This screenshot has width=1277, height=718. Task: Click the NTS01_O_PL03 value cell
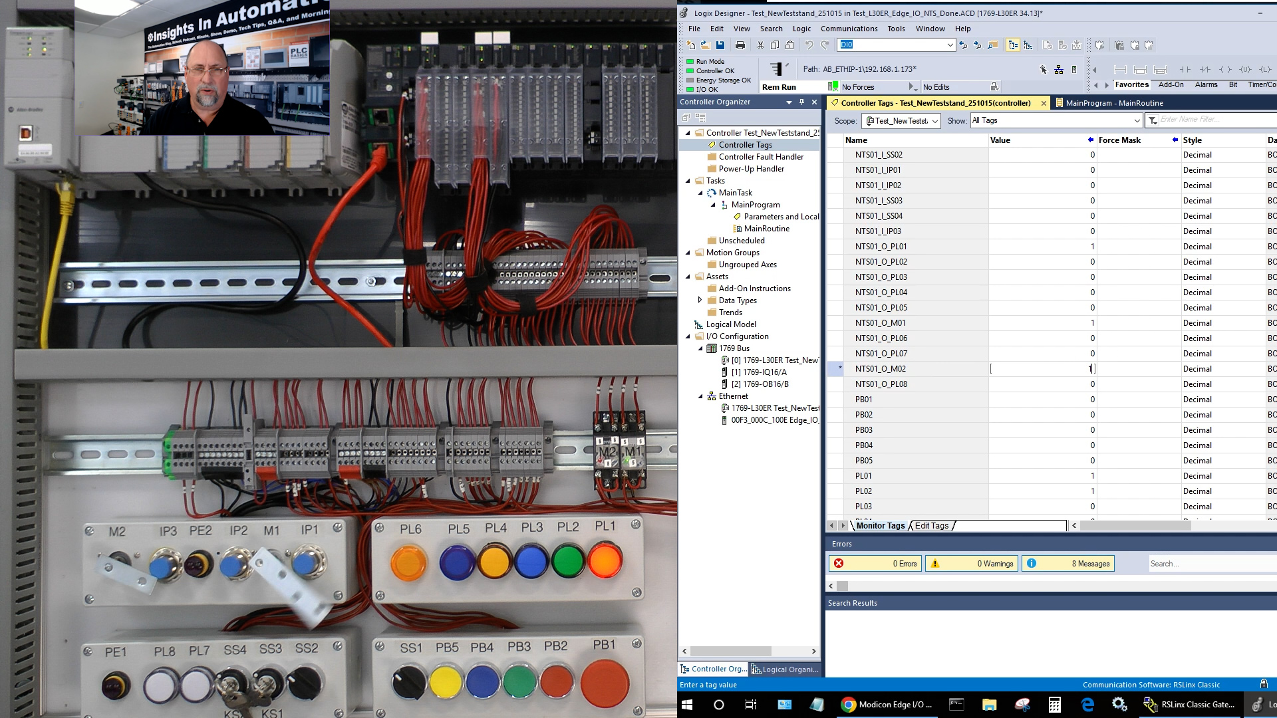tap(1042, 277)
